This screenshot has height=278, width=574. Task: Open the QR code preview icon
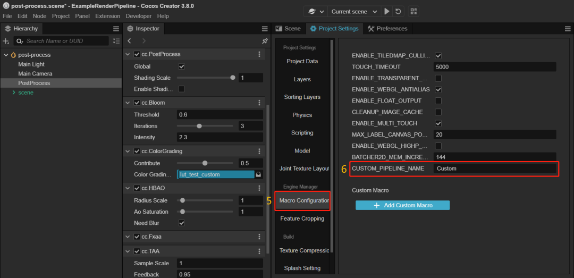click(x=413, y=11)
